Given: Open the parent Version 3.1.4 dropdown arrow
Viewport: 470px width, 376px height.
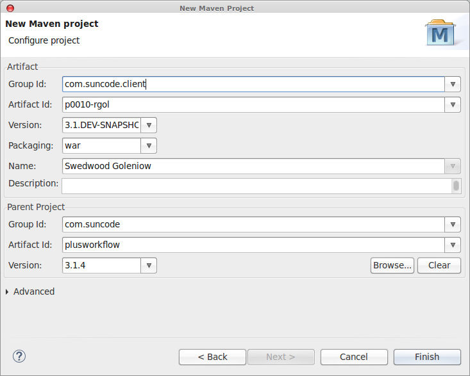Looking at the screenshot, I should pos(149,266).
